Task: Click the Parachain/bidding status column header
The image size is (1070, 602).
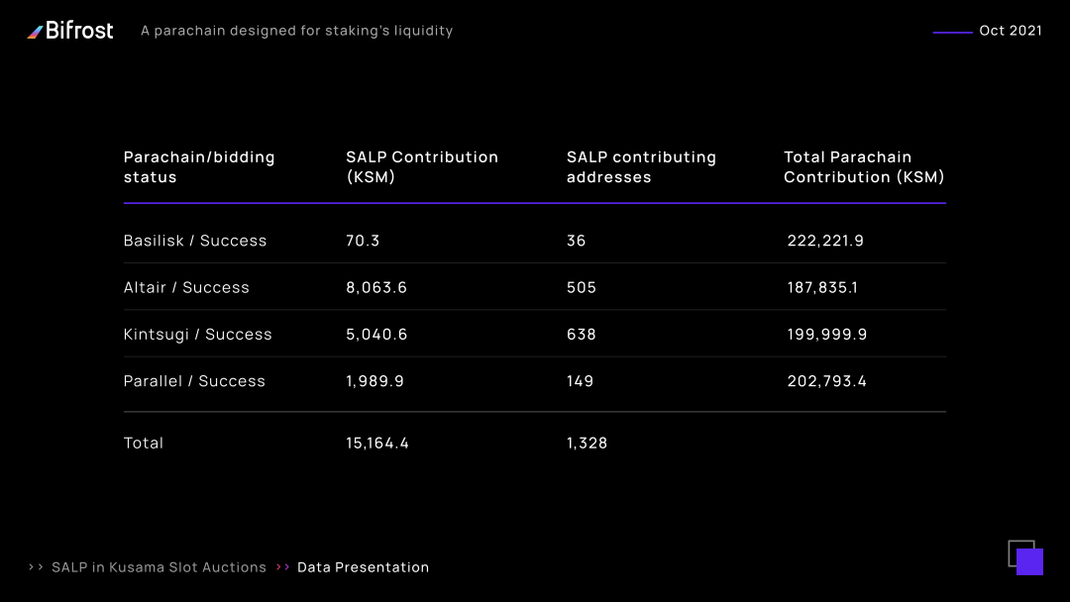Action: point(198,167)
